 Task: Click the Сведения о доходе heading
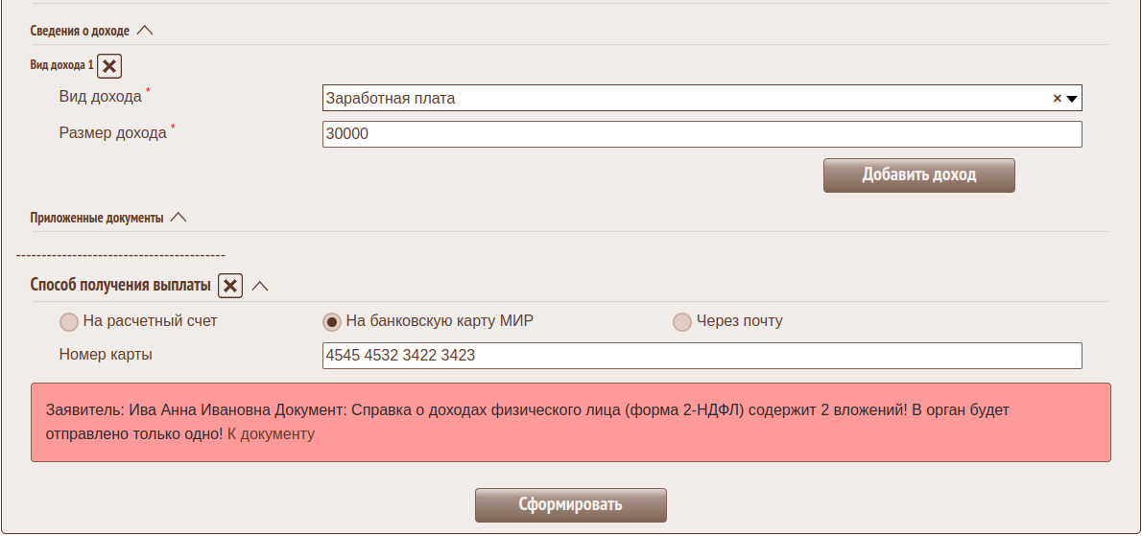80,31
